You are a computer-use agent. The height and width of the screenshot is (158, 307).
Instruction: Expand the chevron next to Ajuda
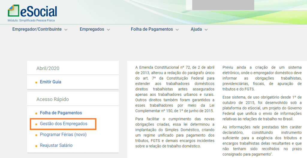pyautogui.click(x=206, y=30)
